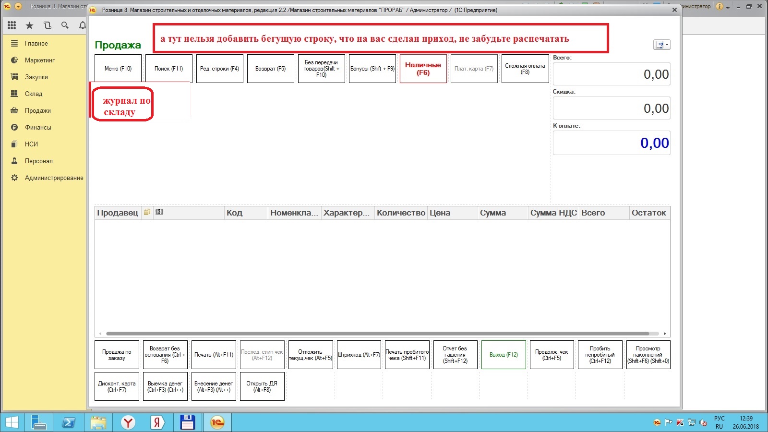This screenshot has width=768, height=432.
Task: Open Yandex Browser from the taskbar
Action: 128,422
